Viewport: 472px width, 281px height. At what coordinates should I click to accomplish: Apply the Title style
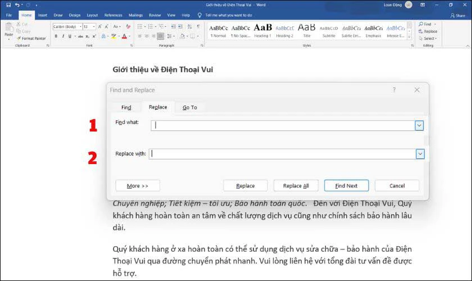coord(307,31)
